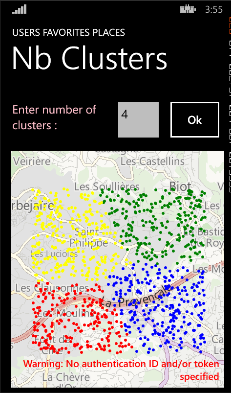Click the Saint-Philippe map label
This screenshot has width=231, height=393.
[x=89, y=237]
